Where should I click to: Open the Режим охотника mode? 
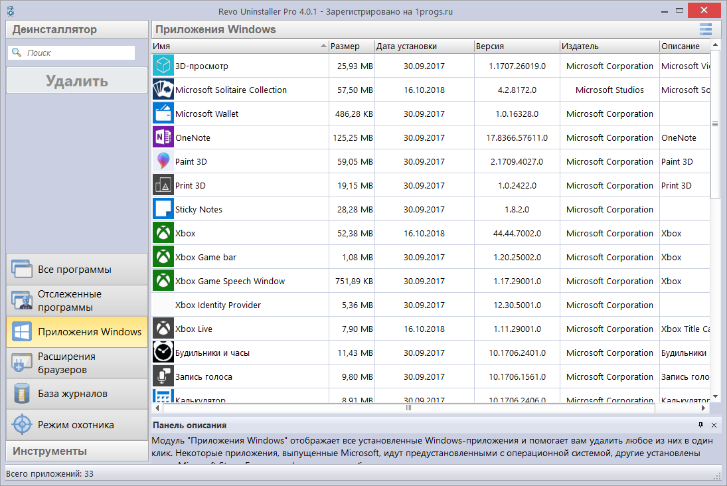[x=76, y=425]
